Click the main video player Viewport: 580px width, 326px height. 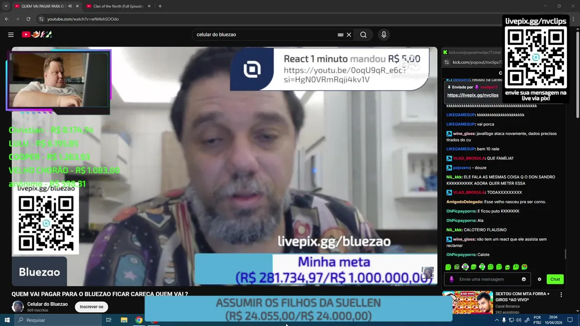[x=224, y=166]
